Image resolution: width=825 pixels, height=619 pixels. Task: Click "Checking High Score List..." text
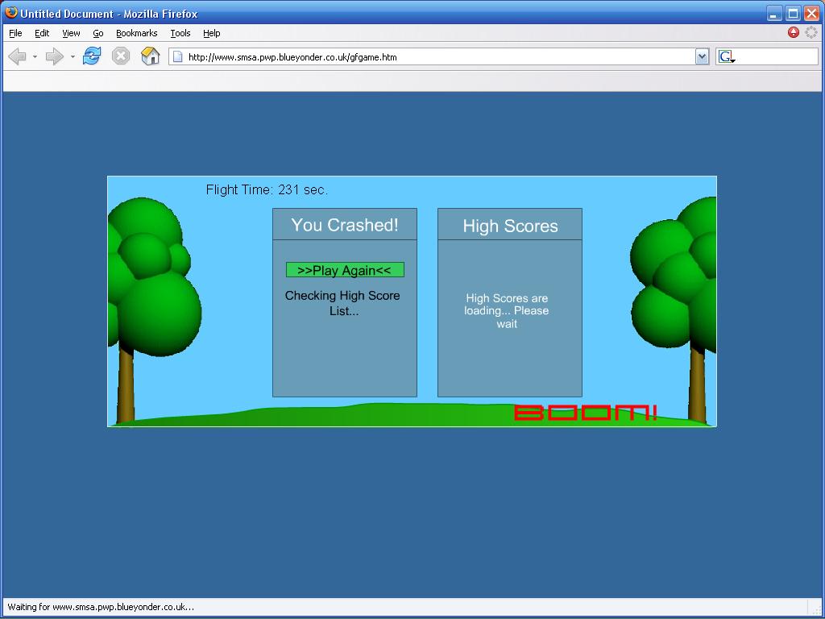342,303
